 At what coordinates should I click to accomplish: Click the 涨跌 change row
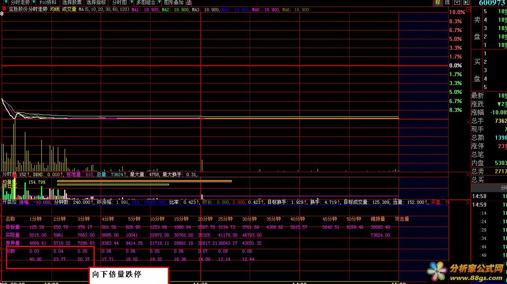click(x=489, y=104)
